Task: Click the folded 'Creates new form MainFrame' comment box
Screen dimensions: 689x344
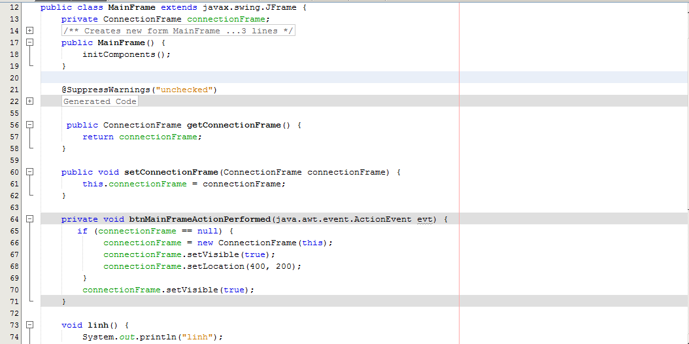Action: (178, 31)
